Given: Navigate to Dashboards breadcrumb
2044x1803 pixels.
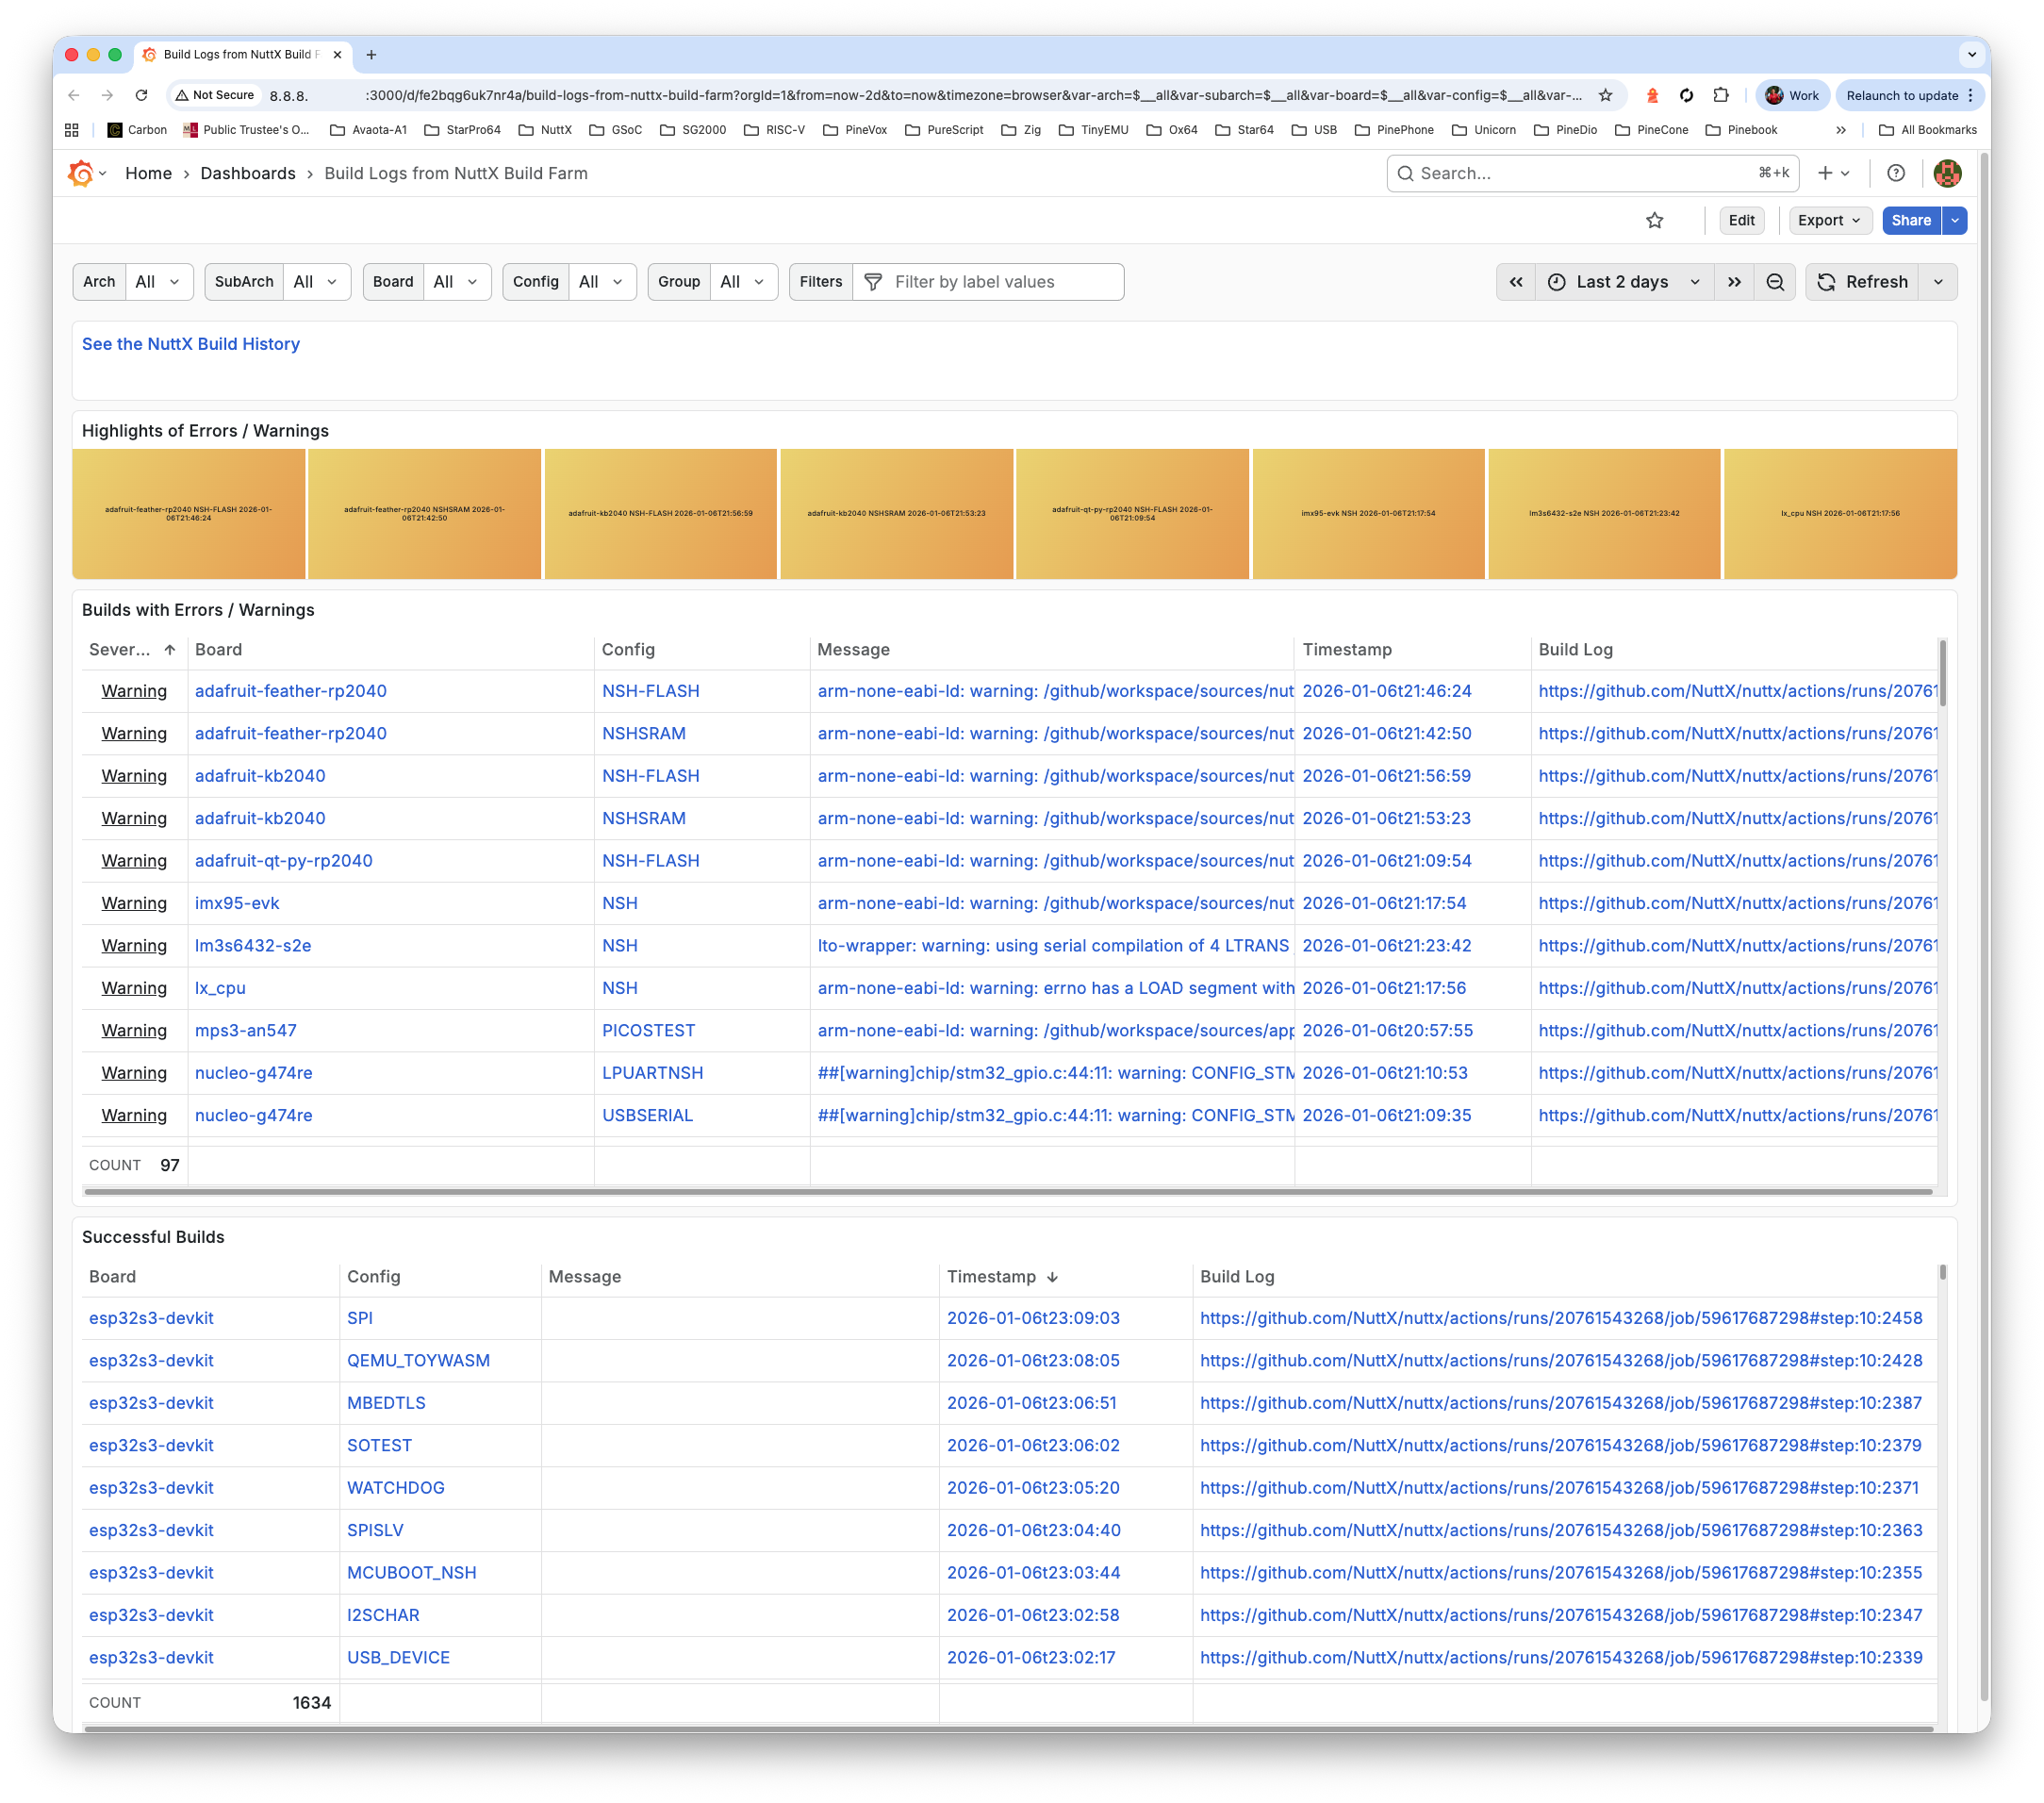Looking at the screenshot, I should pos(248,173).
